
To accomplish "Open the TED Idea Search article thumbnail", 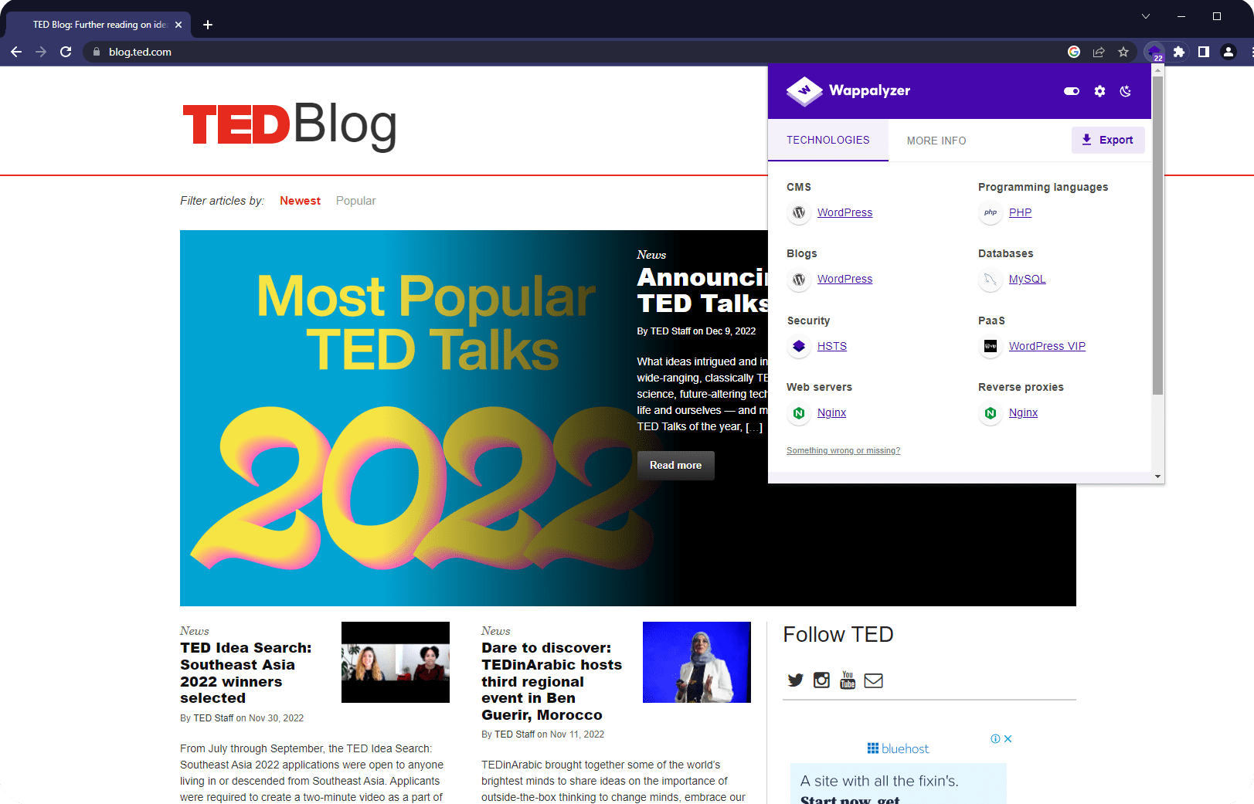I will 396,662.
